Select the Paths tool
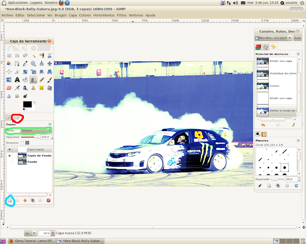 tap(17, 64)
